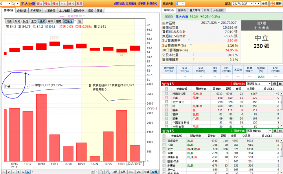Select the 1年 time range button
Screen dimensions: 283x174
(131, 172)
